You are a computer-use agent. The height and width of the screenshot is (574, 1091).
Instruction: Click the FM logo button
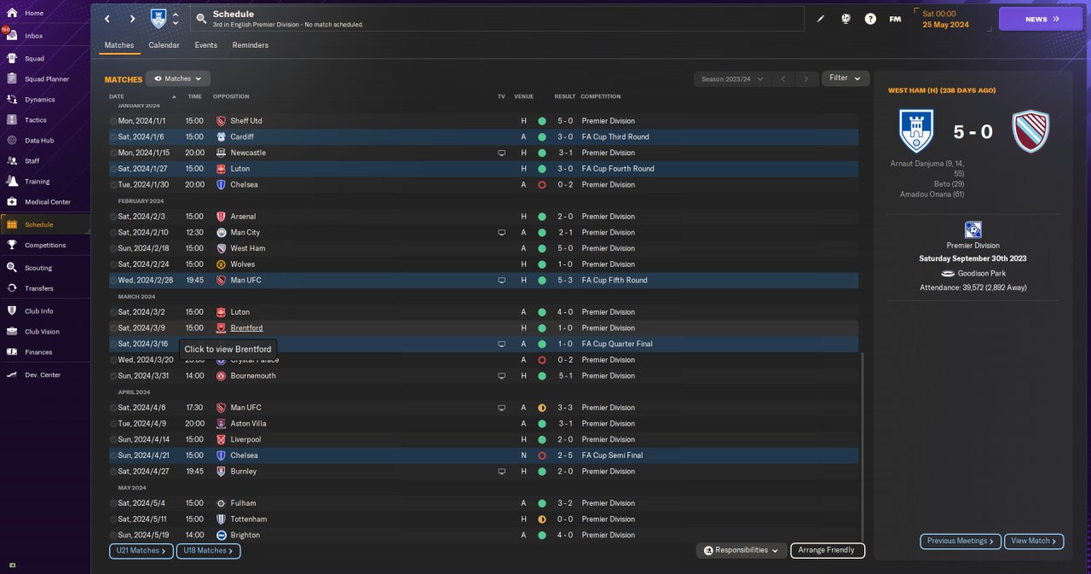tap(895, 19)
